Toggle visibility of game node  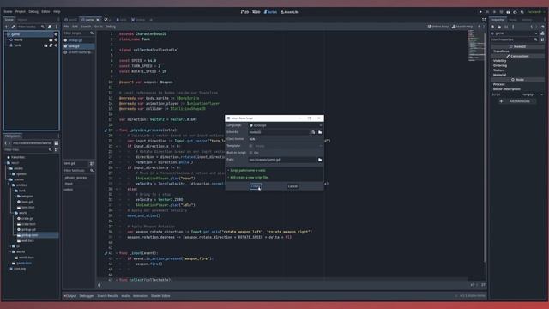(x=56, y=34)
